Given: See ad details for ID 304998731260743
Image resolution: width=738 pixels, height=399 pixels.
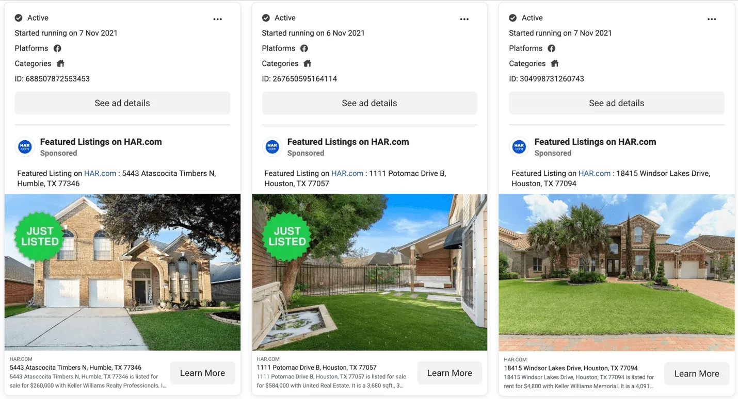Looking at the screenshot, I should point(617,103).
